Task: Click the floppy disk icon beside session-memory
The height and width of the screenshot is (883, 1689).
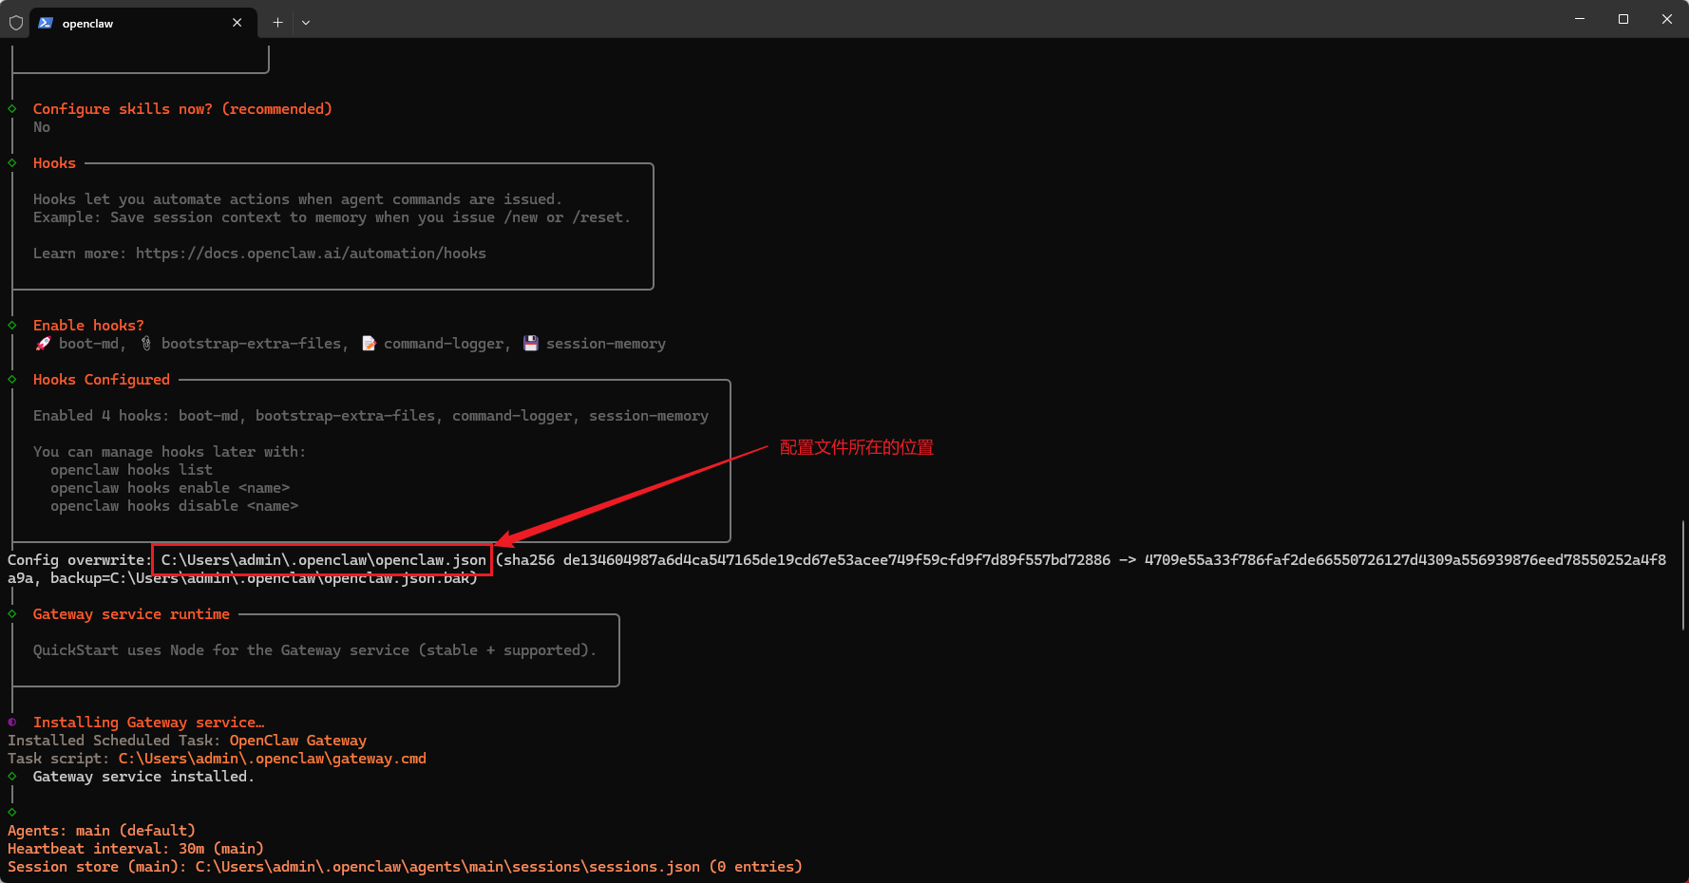Action: click(x=531, y=344)
